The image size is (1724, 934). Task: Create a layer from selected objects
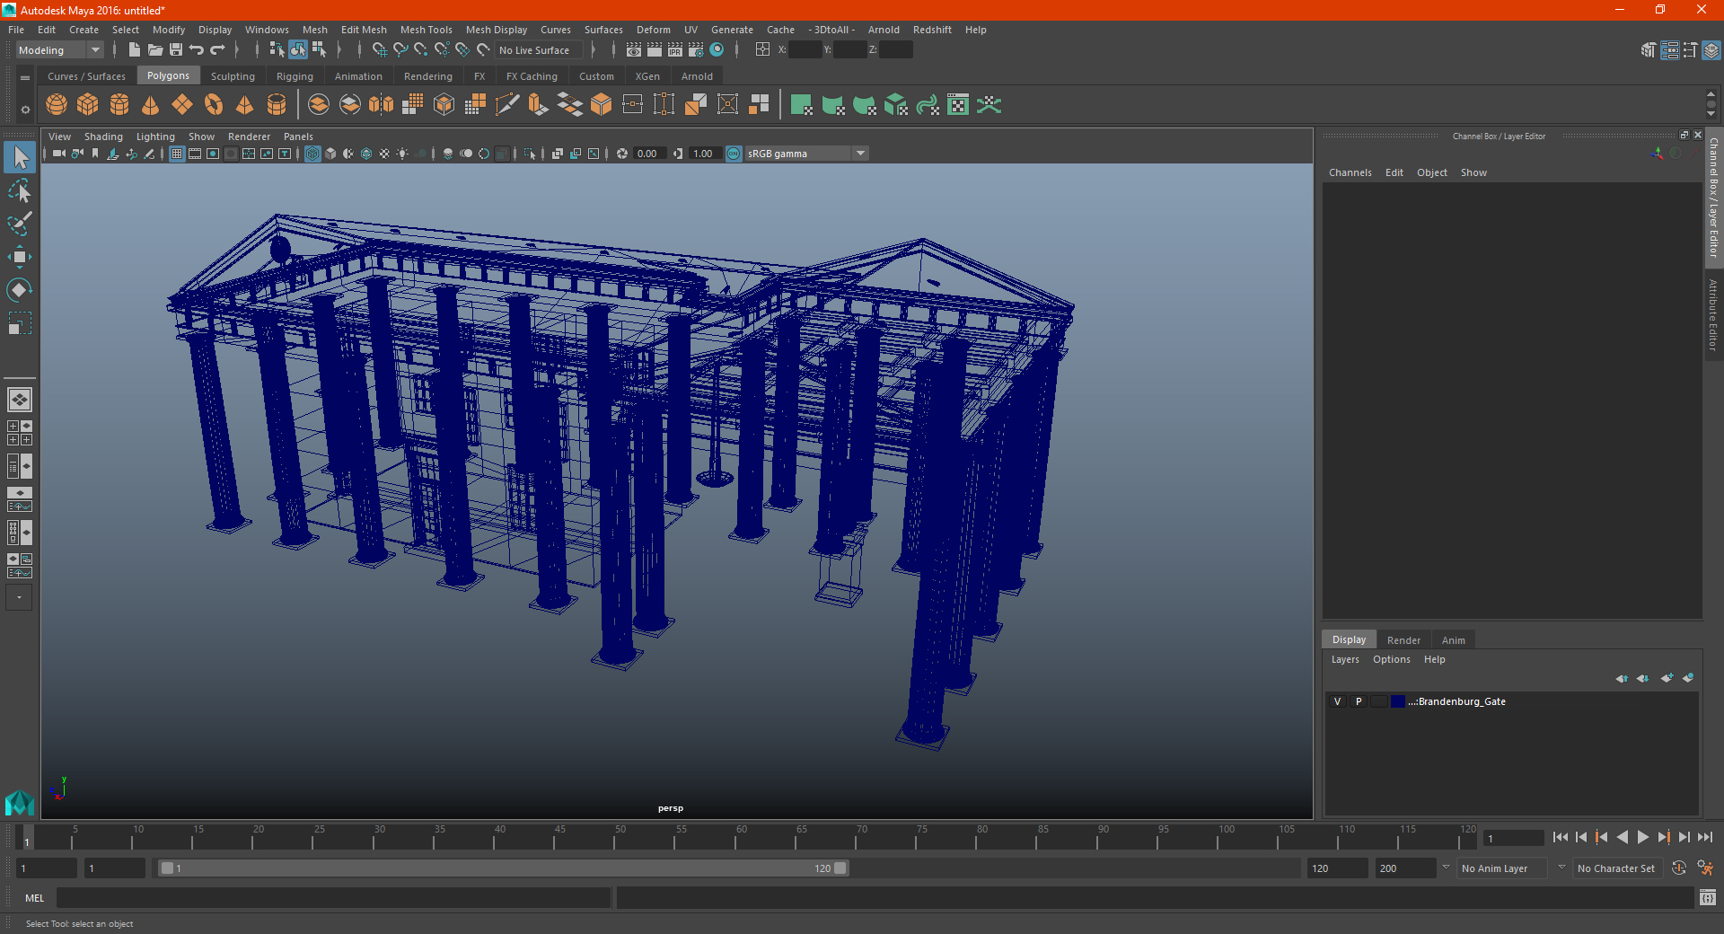[1688, 678]
